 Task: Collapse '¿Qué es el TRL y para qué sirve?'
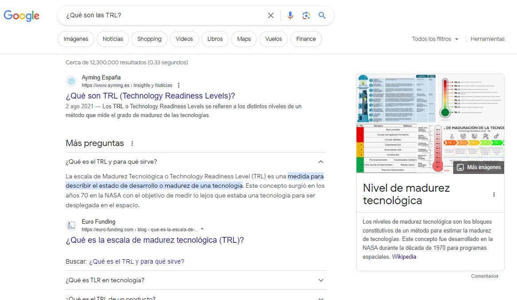tap(196, 162)
